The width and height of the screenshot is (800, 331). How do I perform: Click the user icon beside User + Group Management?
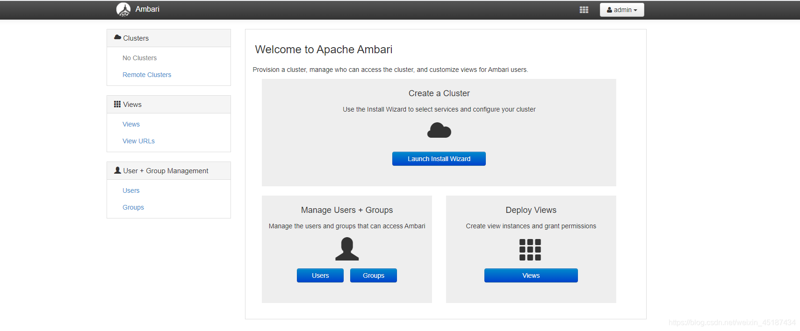(117, 170)
